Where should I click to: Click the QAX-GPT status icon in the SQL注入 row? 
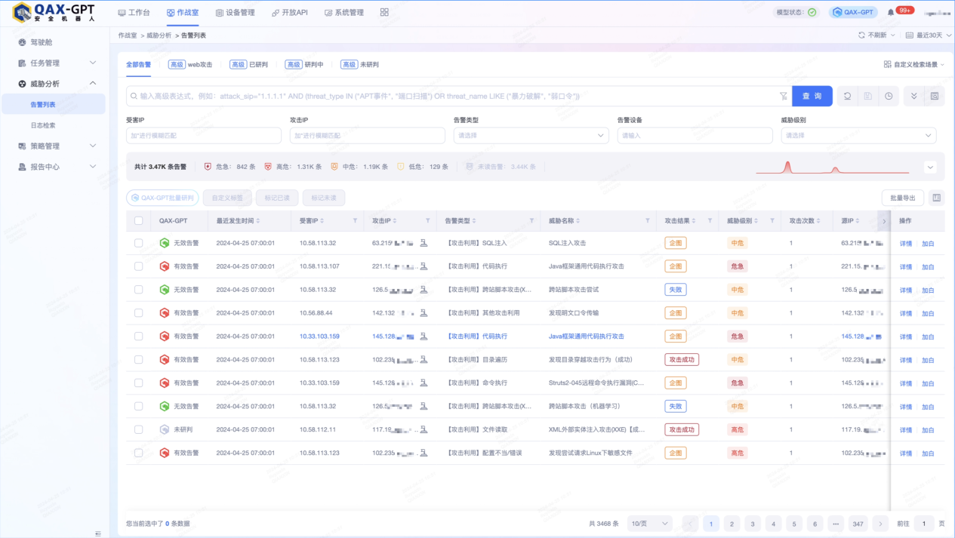click(164, 243)
